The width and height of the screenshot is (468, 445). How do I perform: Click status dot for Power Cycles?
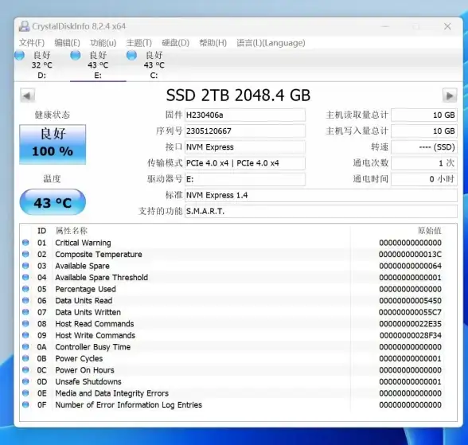tap(25, 358)
